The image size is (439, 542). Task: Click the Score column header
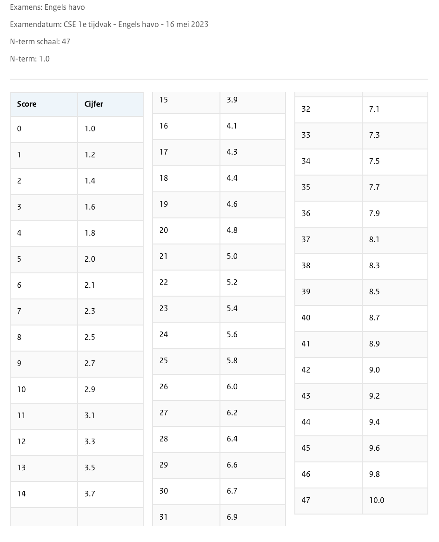pos(27,104)
